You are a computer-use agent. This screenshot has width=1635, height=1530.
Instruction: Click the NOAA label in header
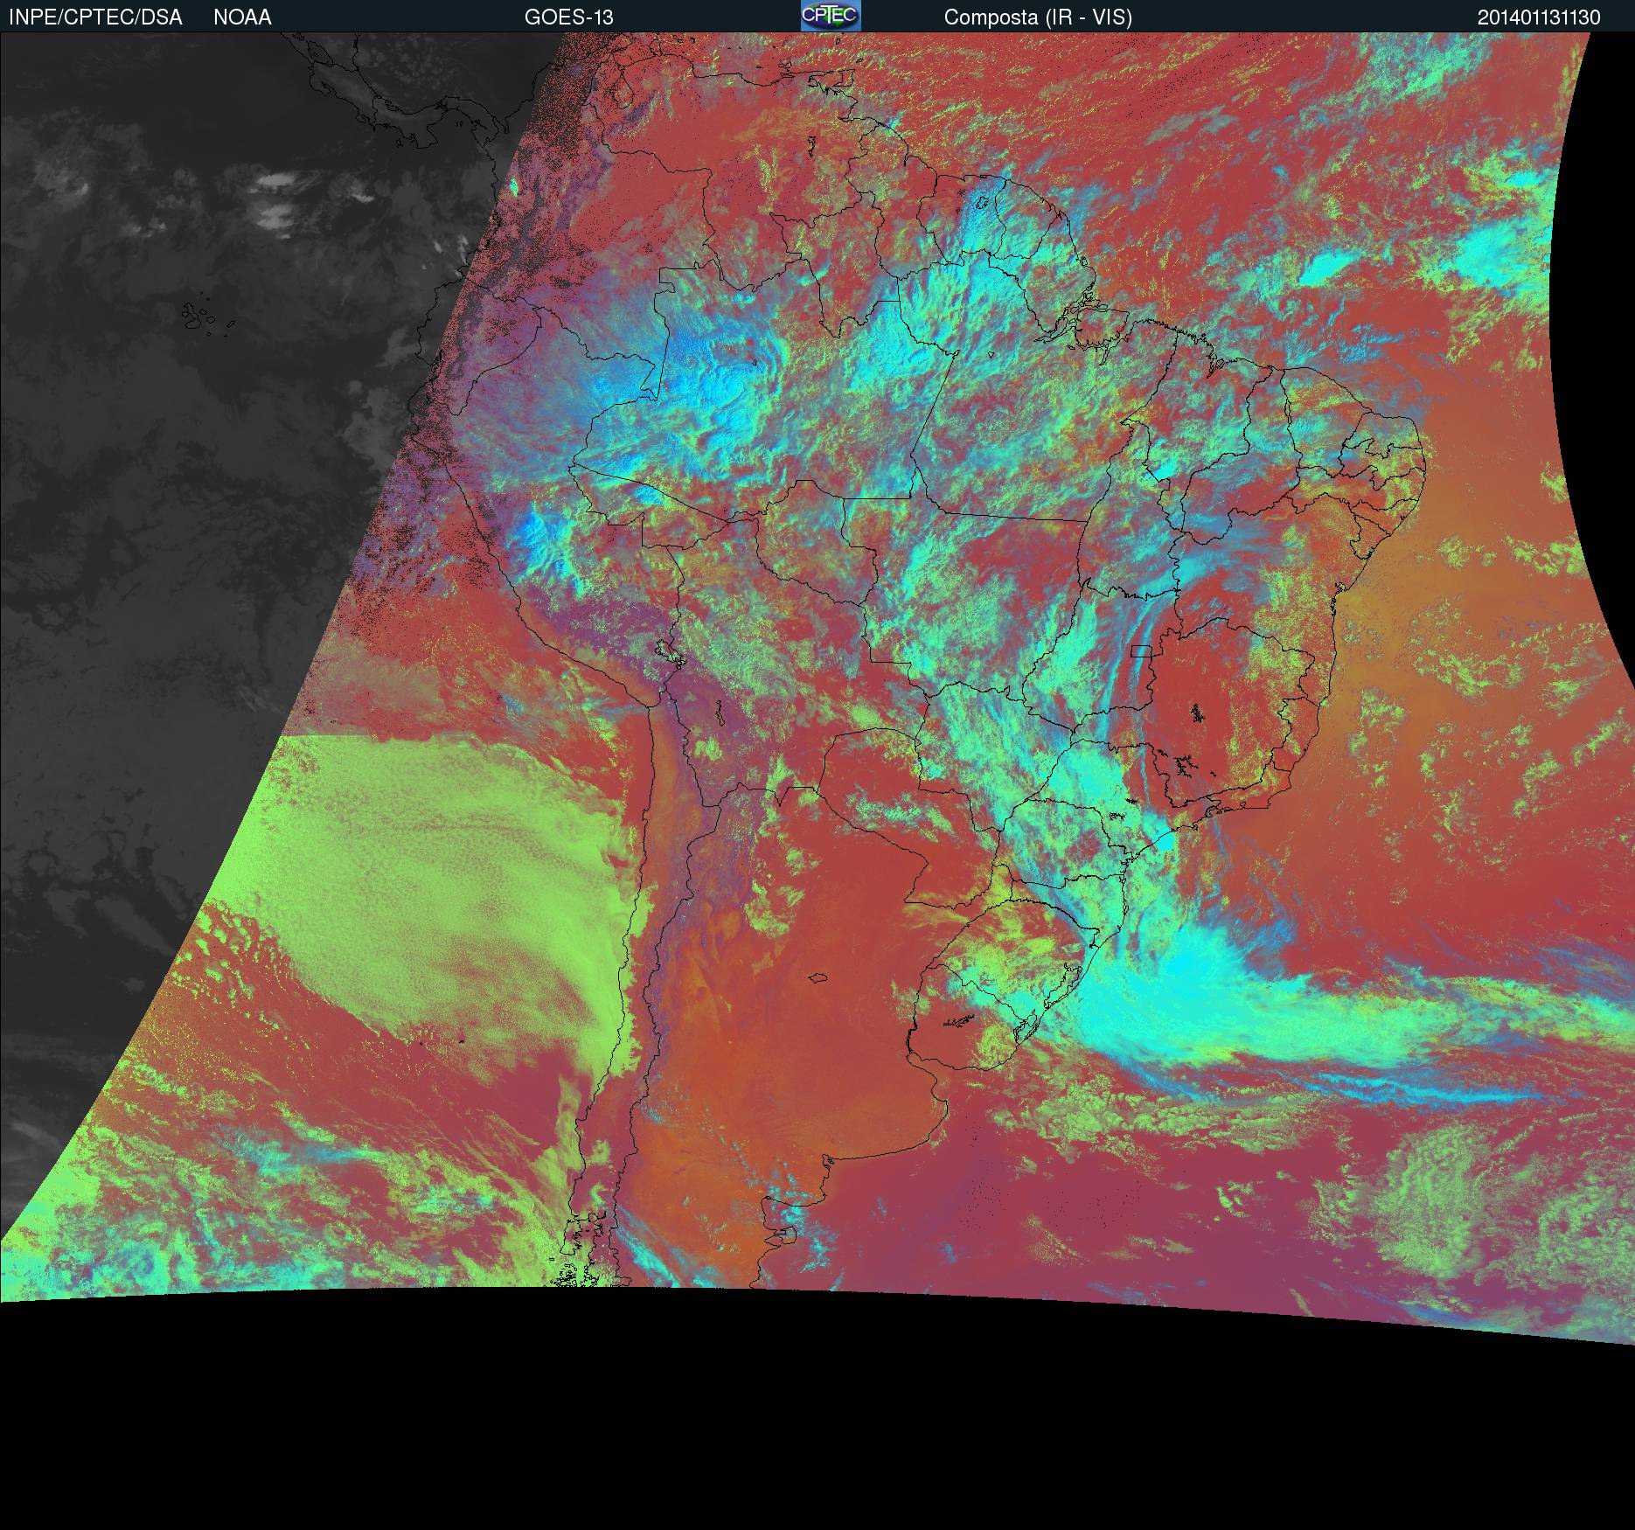242,17
